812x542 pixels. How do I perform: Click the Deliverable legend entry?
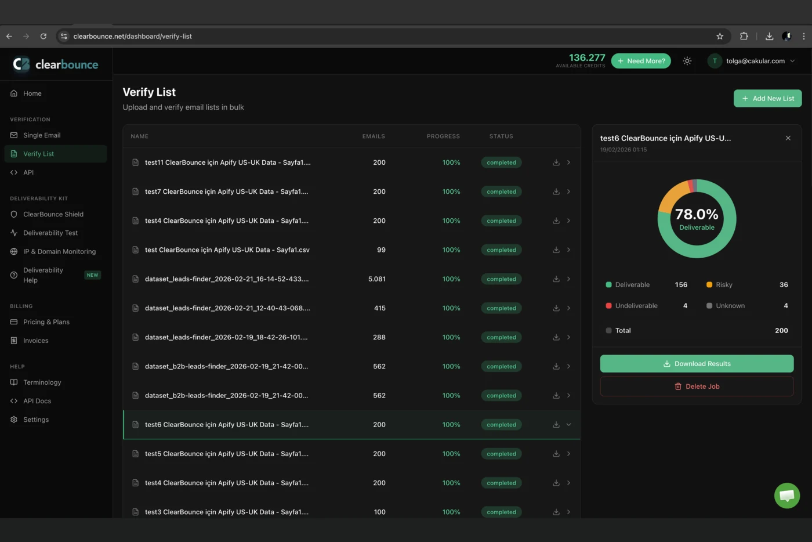pos(647,285)
